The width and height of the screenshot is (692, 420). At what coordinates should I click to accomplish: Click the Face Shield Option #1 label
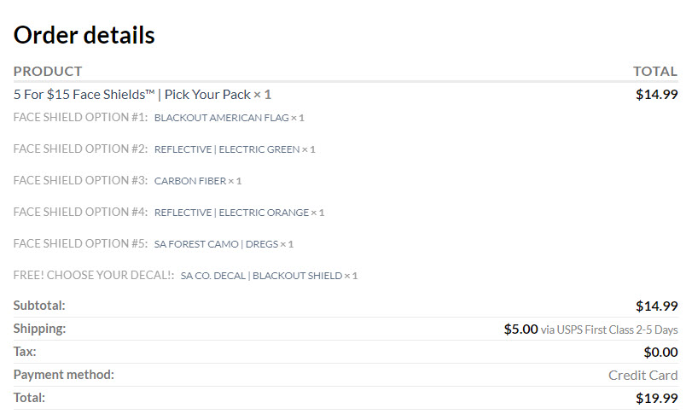click(80, 117)
